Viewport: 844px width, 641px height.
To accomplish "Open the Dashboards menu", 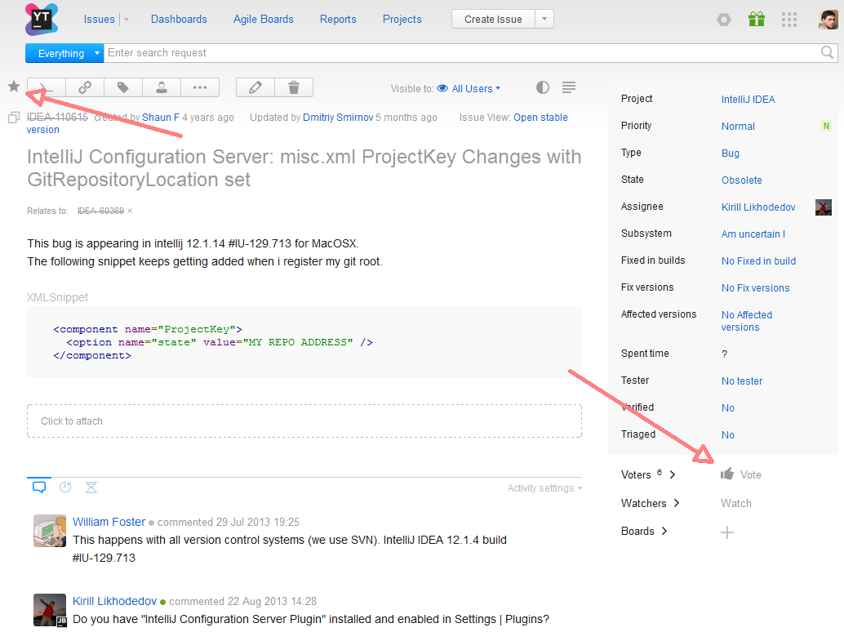I will click(179, 20).
